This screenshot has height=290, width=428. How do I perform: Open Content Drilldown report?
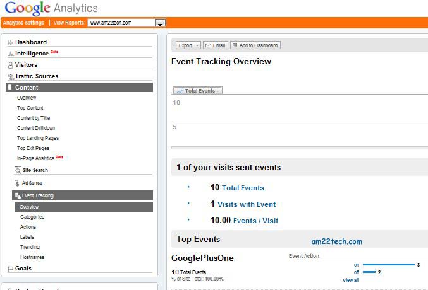click(36, 128)
